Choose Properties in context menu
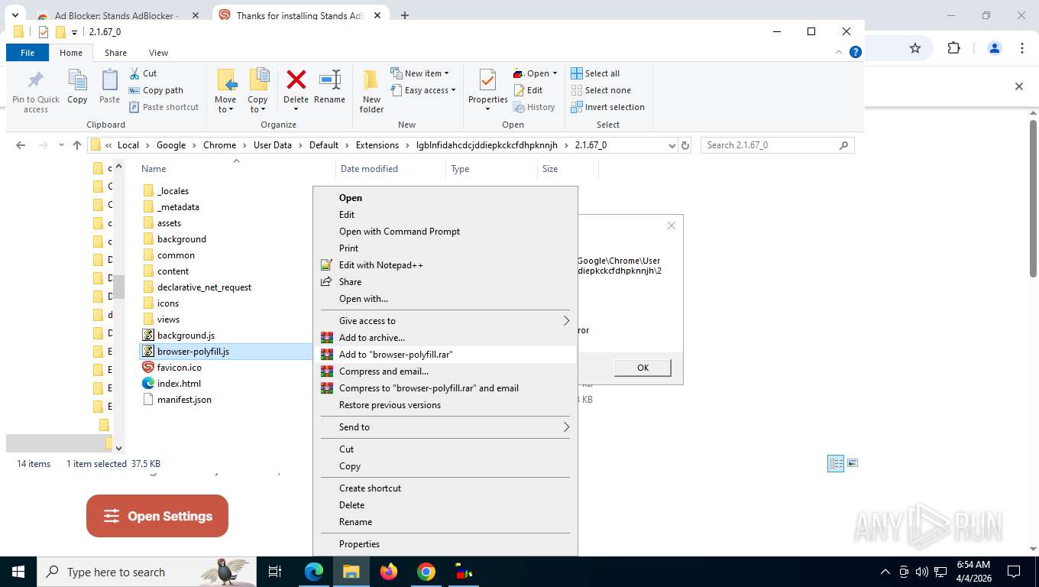1039x587 pixels. coord(445,544)
